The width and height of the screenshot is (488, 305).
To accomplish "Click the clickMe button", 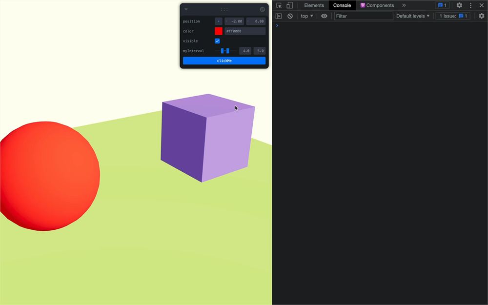I will (x=224, y=61).
